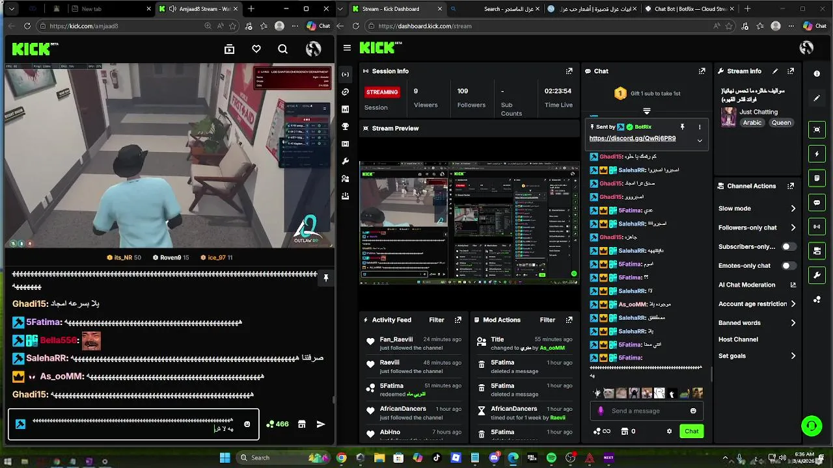
Task: Open the Windows Start menu
Action: click(225, 458)
